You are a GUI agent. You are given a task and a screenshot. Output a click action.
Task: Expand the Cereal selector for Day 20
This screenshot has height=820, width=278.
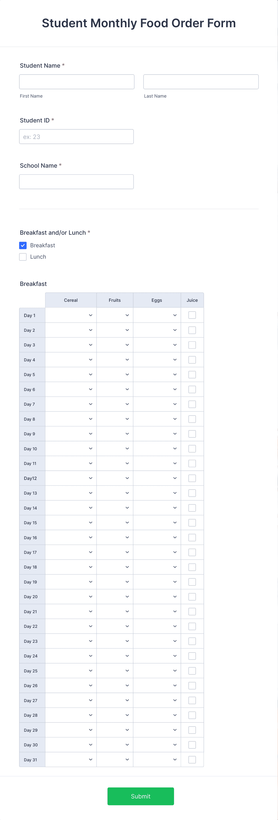pyautogui.click(x=71, y=597)
